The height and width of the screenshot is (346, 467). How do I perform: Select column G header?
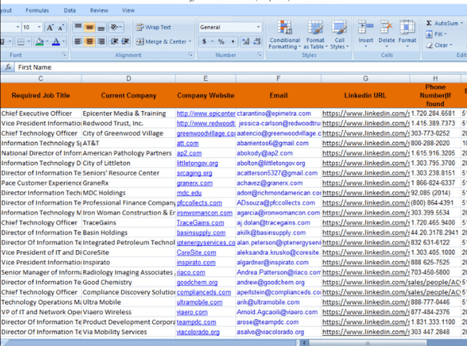point(366,78)
